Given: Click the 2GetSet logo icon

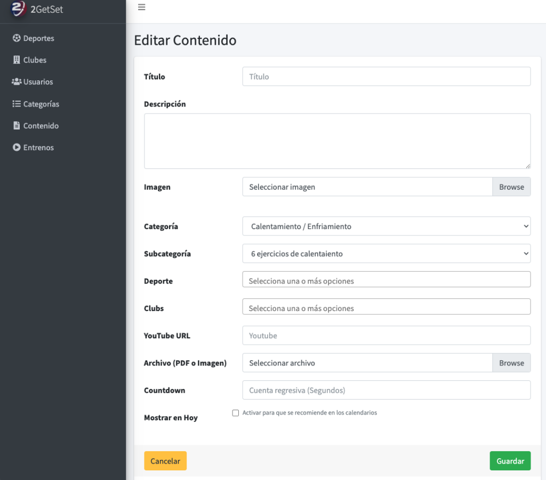Looking at the screenshot, I should (x=18, y=8).
